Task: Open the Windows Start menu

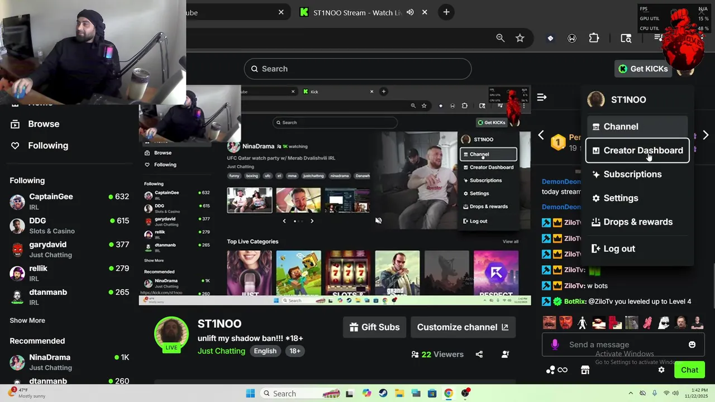Action: (250, 393)
